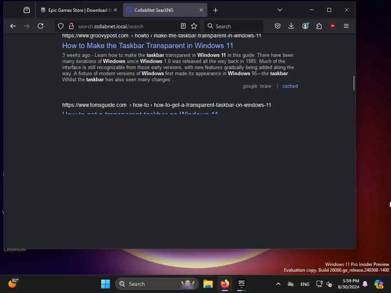Open Firefox application hamburger menu
The image size is (391, 293).
coord(346,26)
